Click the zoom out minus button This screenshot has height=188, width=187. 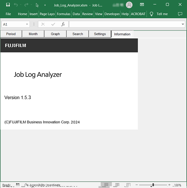pos(137,185)
